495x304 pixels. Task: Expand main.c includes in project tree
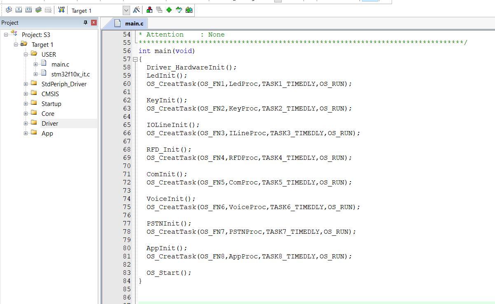pos(35,64)
